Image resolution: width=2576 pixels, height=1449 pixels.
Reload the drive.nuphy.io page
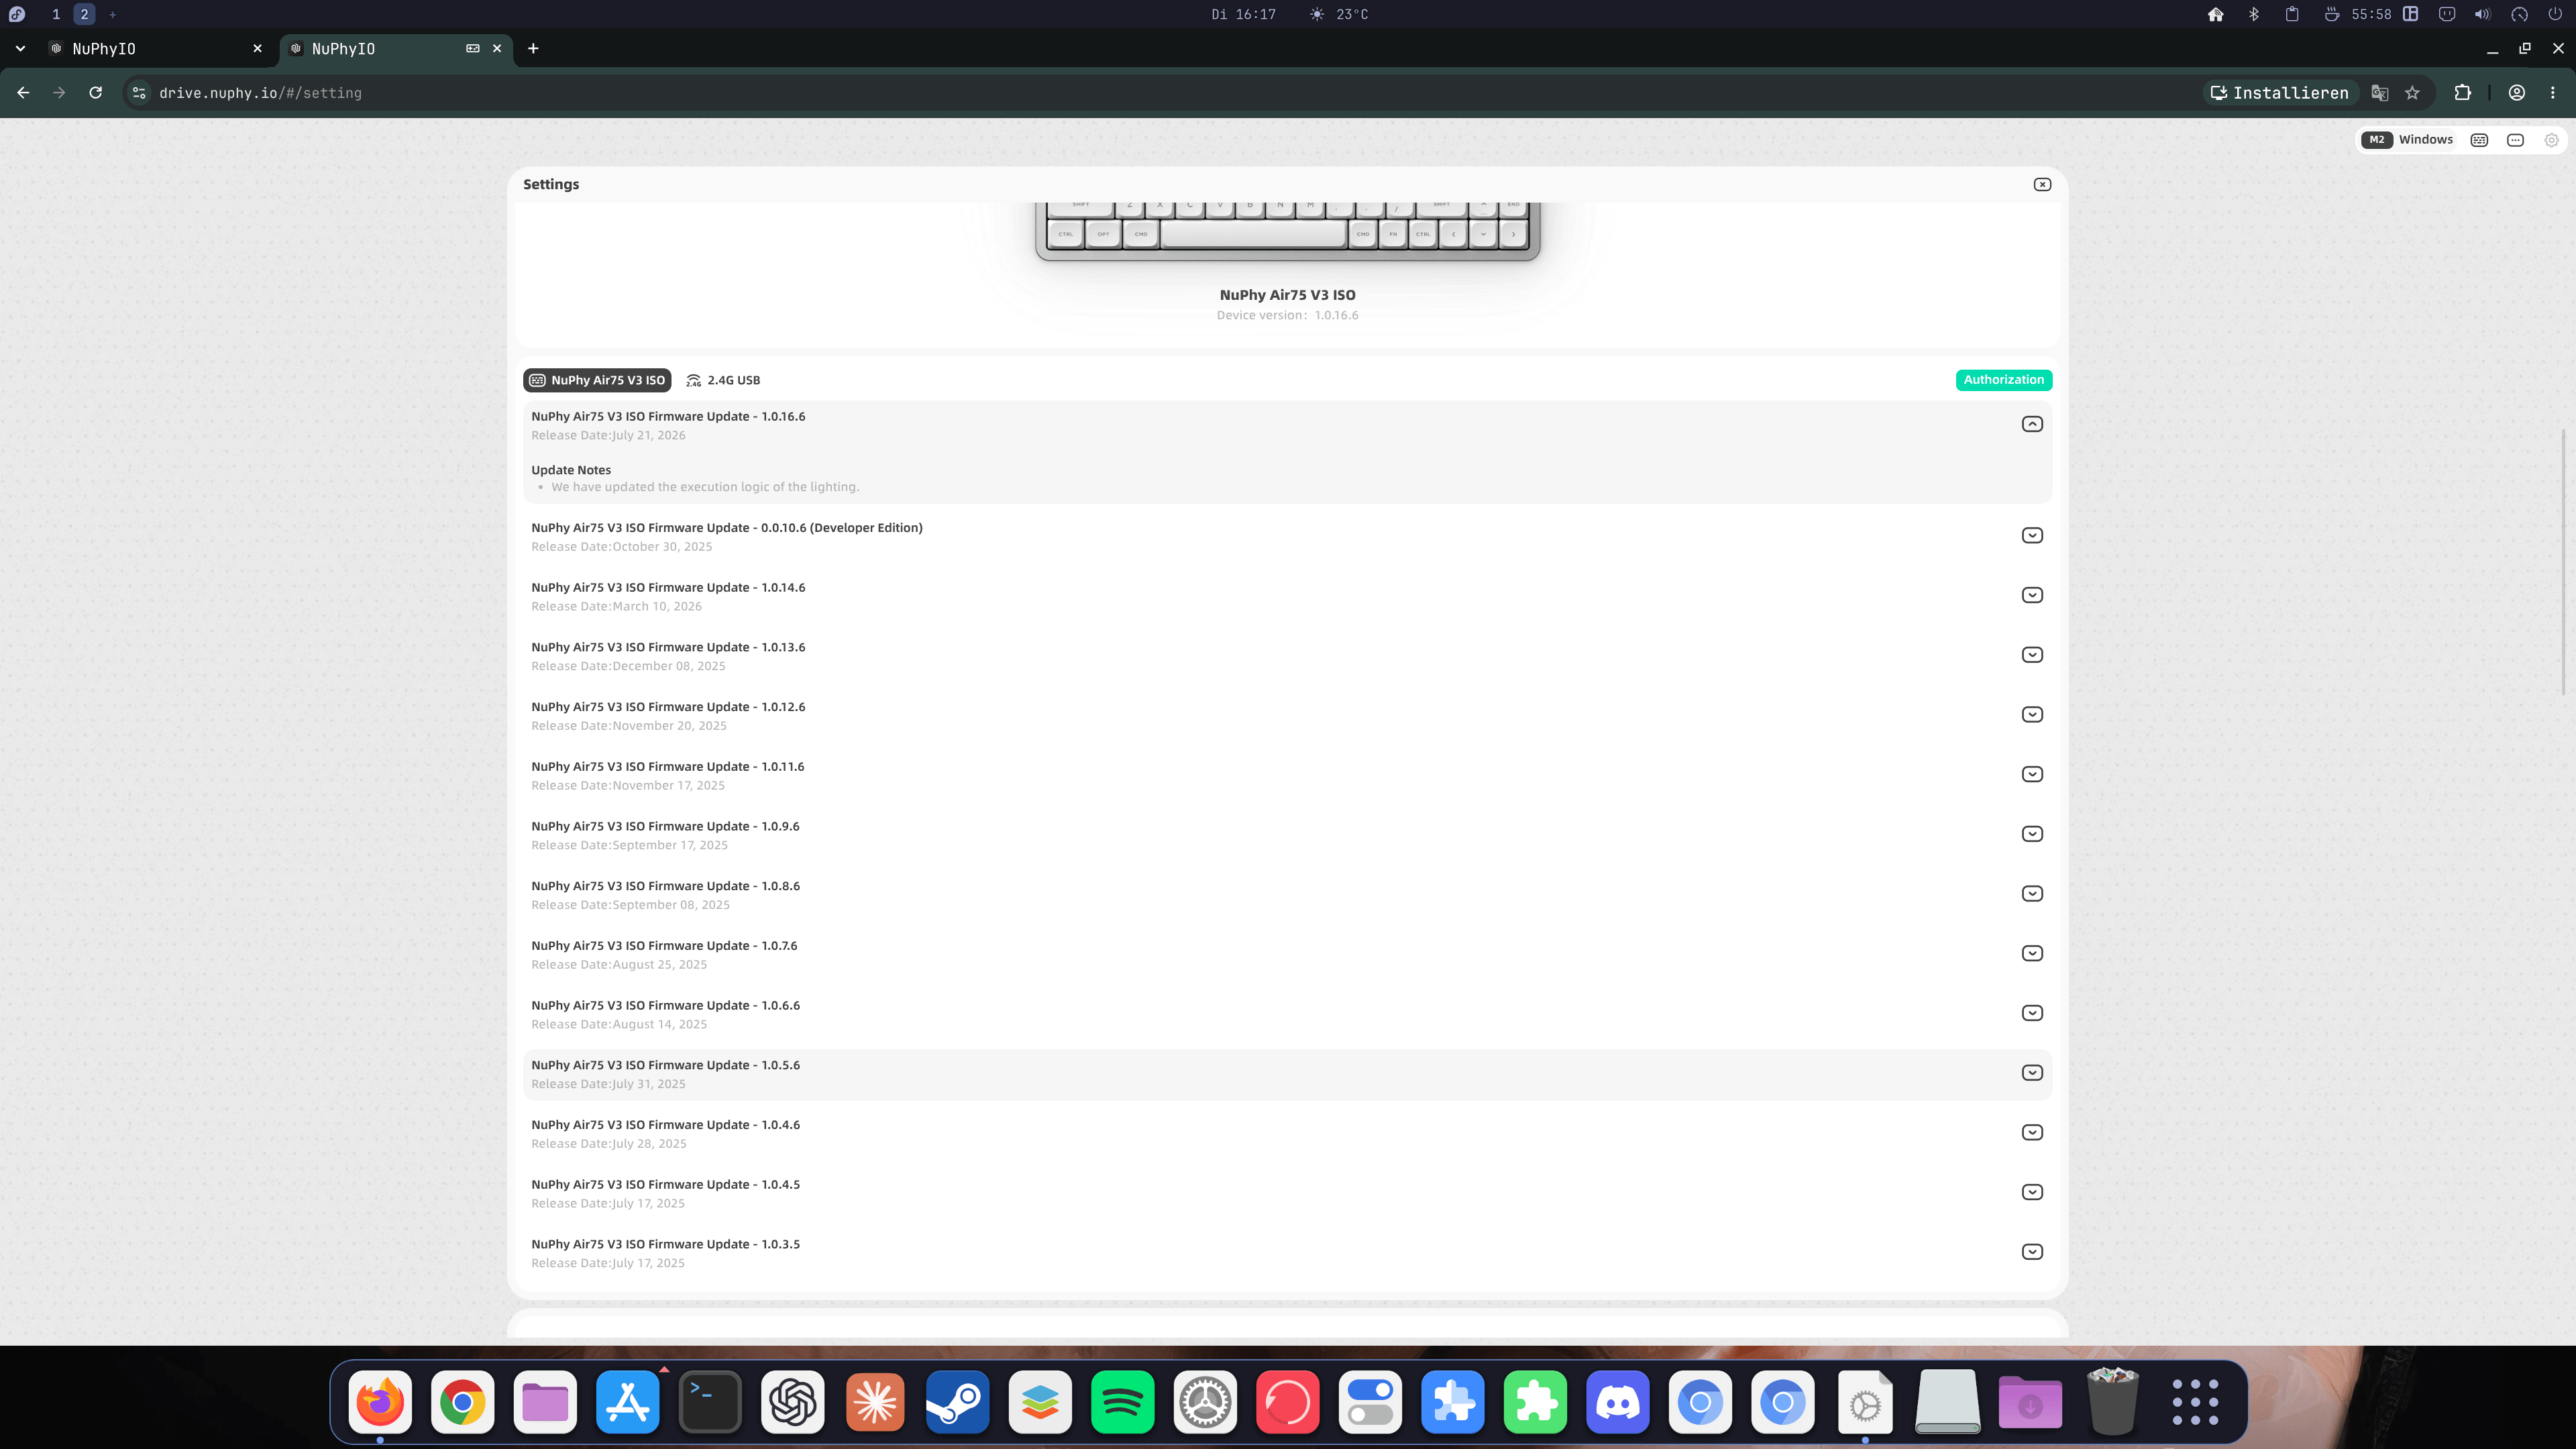tap(96, 93)
